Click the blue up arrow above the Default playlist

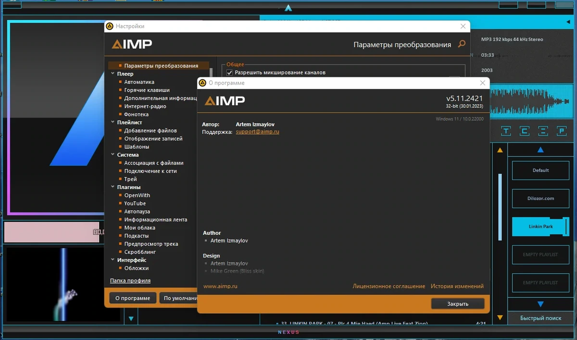point(540,150)
